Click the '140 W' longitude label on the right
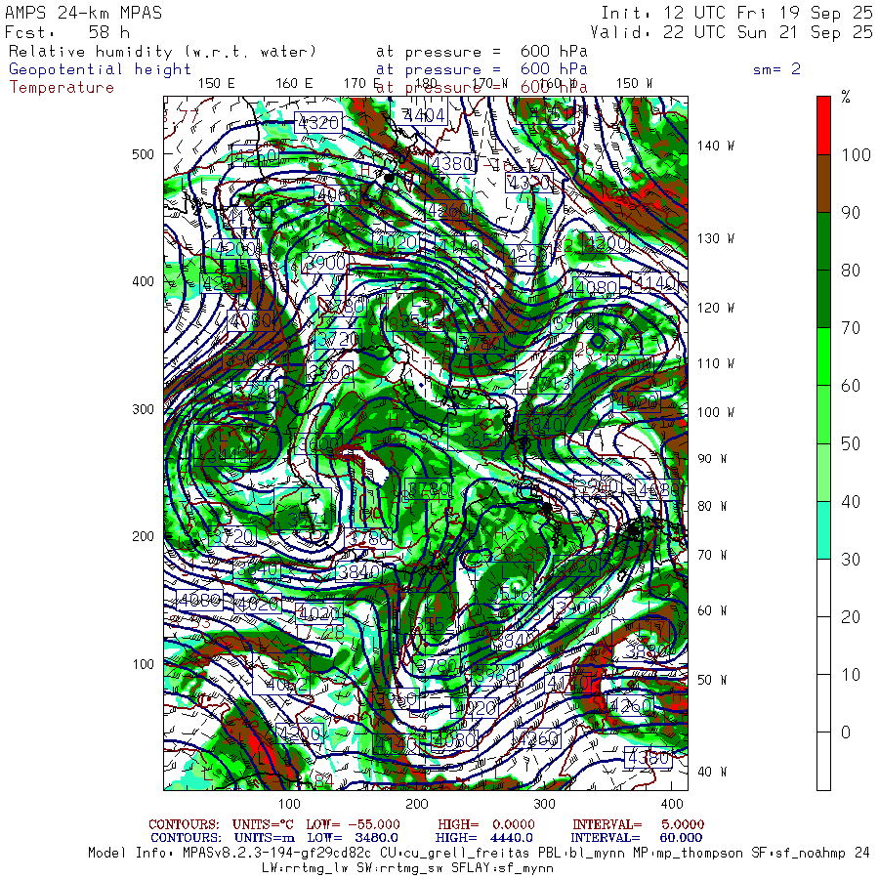 coord(716,146)
